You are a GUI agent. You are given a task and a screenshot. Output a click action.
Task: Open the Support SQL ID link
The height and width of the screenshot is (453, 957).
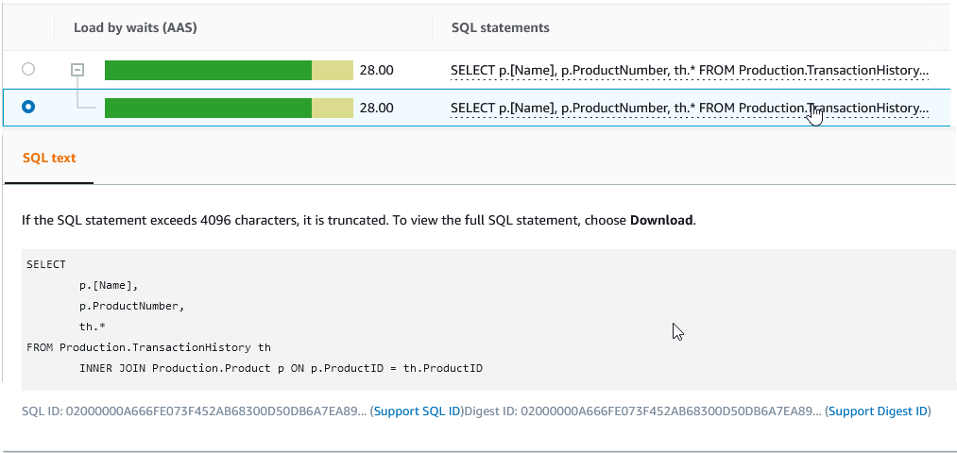417,411
